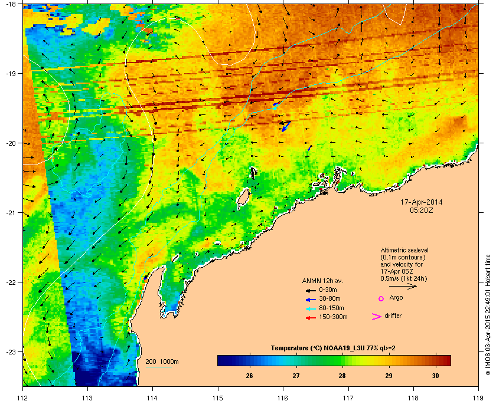Click the colorbar tick label 27
This screenshot has width=496, height=401.
[x=296, y=376]
